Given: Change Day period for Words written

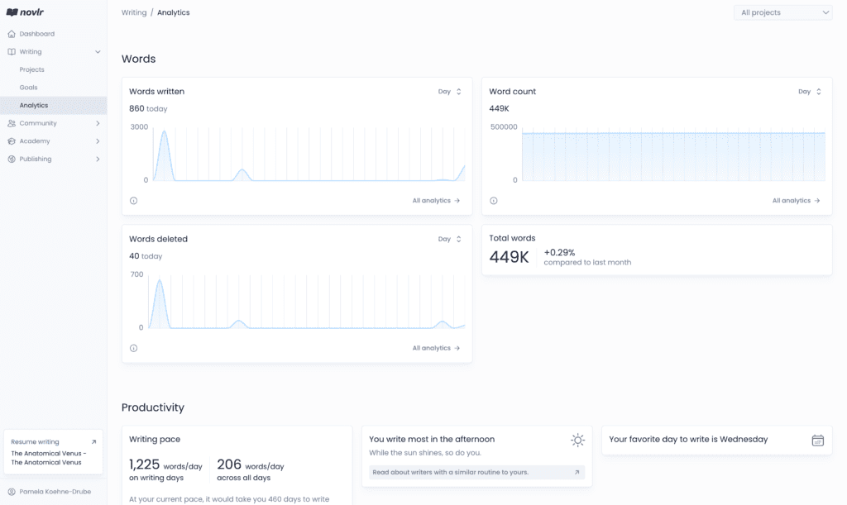Looking at the screenshot, I should coord(449,92).
